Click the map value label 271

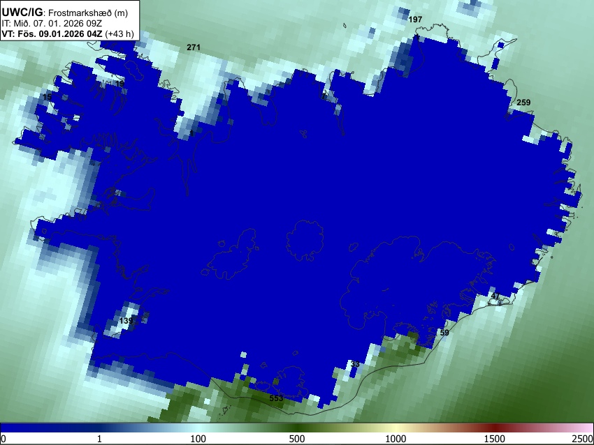pos(193,47)
